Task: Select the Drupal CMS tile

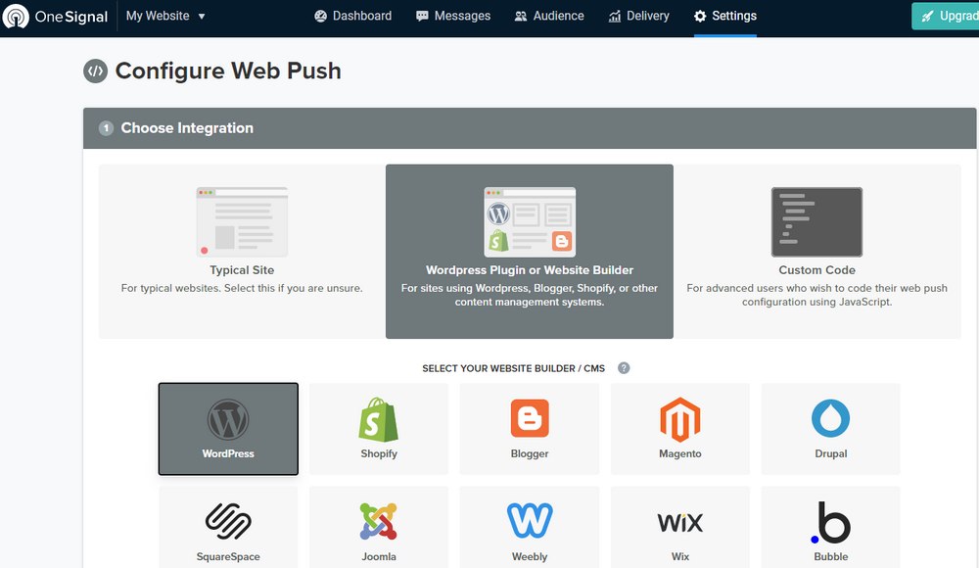Action: point(830,429)
